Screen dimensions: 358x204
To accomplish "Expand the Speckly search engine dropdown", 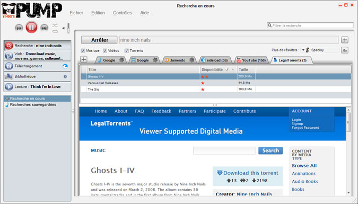I will point(303,50).
